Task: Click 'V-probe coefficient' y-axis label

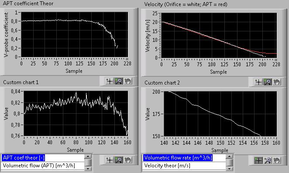Action: pos(6,34)
